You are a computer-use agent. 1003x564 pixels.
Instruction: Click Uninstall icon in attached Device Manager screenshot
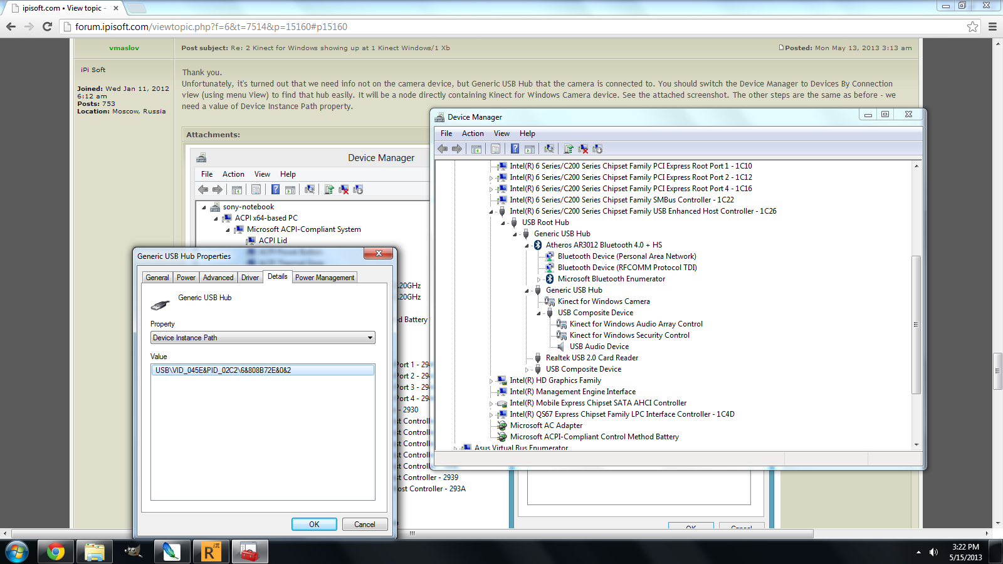click(344, 189)
